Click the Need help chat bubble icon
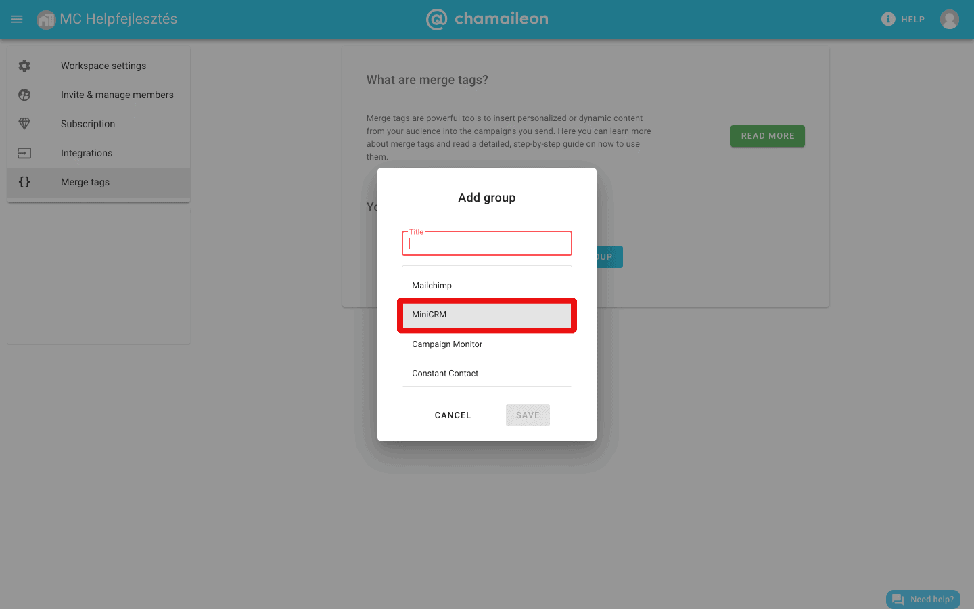 (x=898, y=600)
